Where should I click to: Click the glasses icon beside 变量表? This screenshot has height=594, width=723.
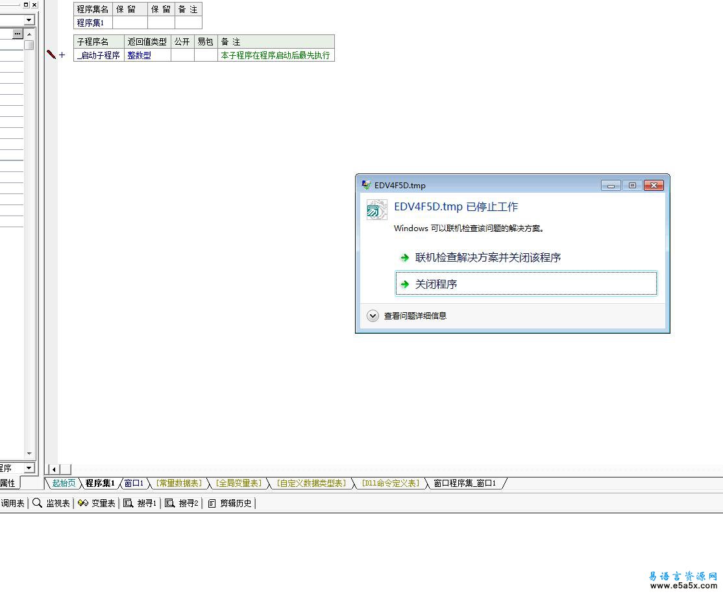tap(83, 503)
